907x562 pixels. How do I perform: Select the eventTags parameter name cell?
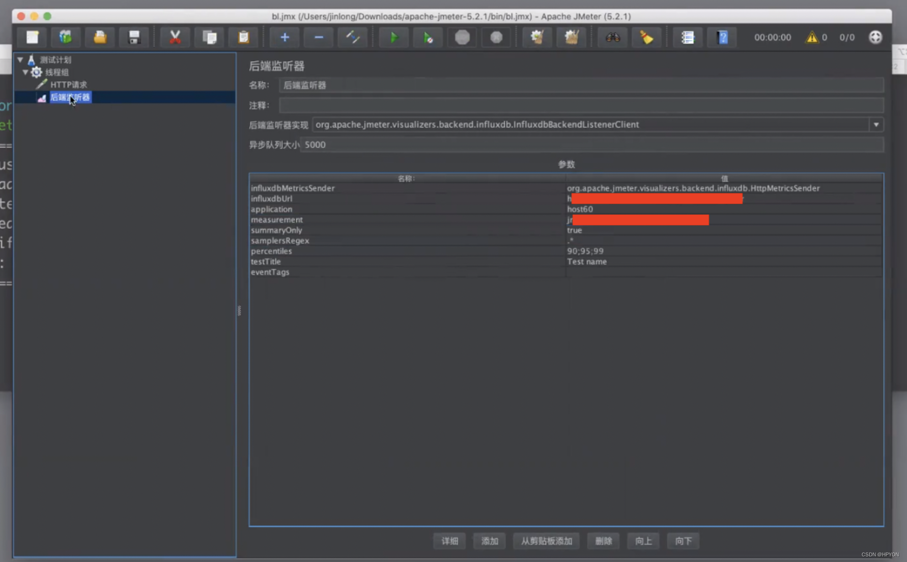407,272
